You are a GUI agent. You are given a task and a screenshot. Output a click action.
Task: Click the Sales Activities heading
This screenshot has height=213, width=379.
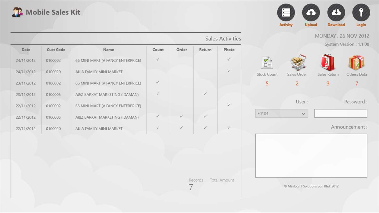point(223,39)
